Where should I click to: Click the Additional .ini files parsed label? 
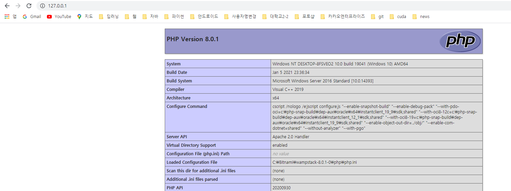pos(192,179)
